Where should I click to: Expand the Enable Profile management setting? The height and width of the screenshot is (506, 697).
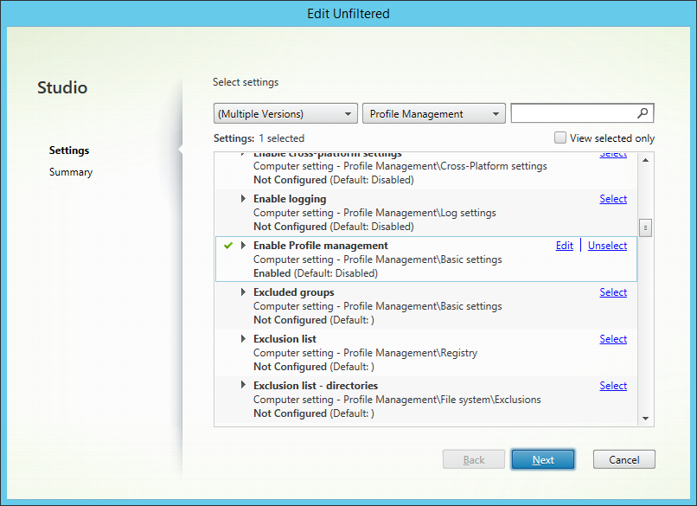tap(243, 246)
